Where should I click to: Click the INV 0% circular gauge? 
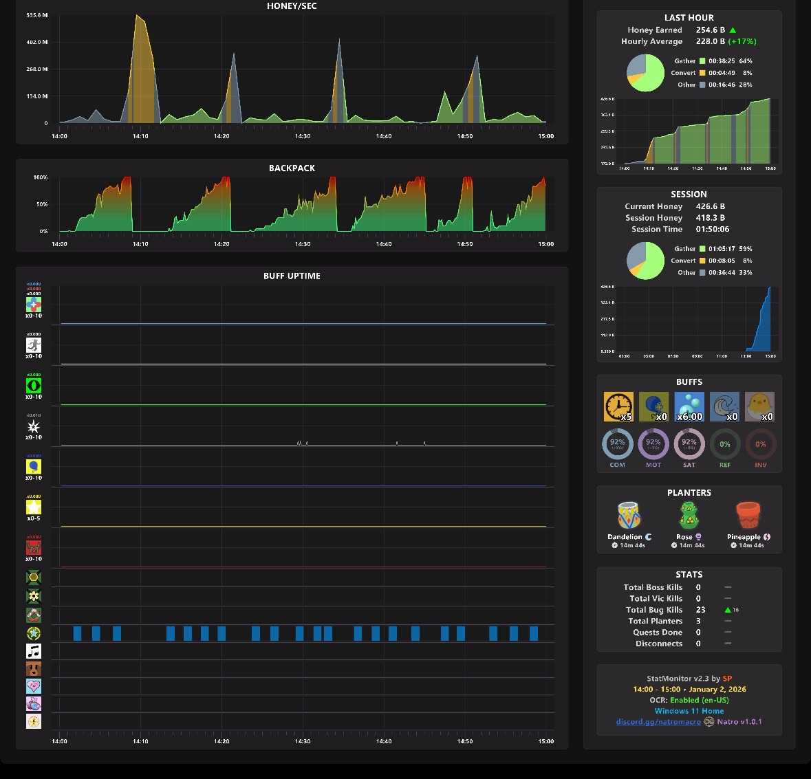(x=761, y=443)
